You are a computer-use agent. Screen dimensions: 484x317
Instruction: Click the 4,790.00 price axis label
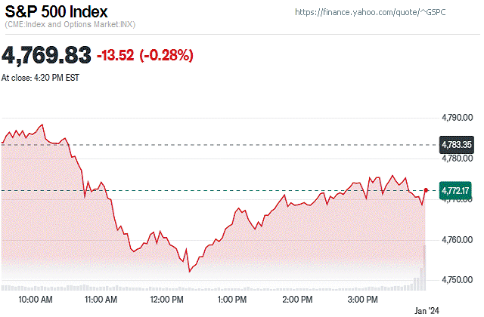(x=457, y=118)
